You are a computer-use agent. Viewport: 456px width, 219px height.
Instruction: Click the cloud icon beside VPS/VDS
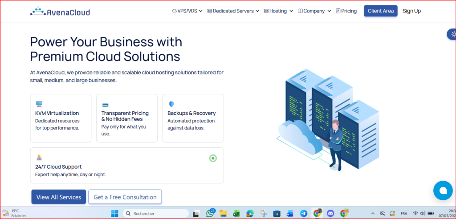point(175,11)
